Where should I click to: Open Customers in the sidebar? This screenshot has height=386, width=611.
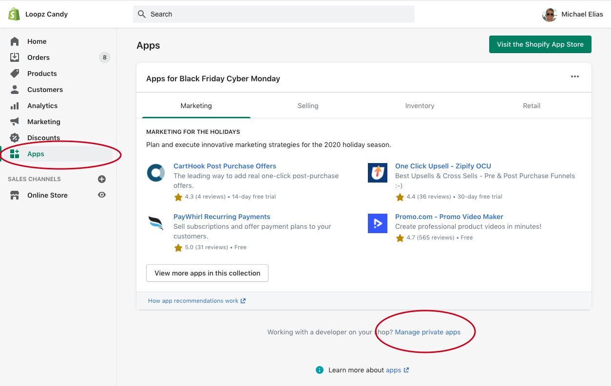click(45, 90)
